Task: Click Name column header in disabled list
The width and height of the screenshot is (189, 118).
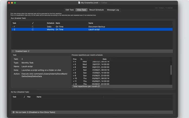Action: click(39, 97)
